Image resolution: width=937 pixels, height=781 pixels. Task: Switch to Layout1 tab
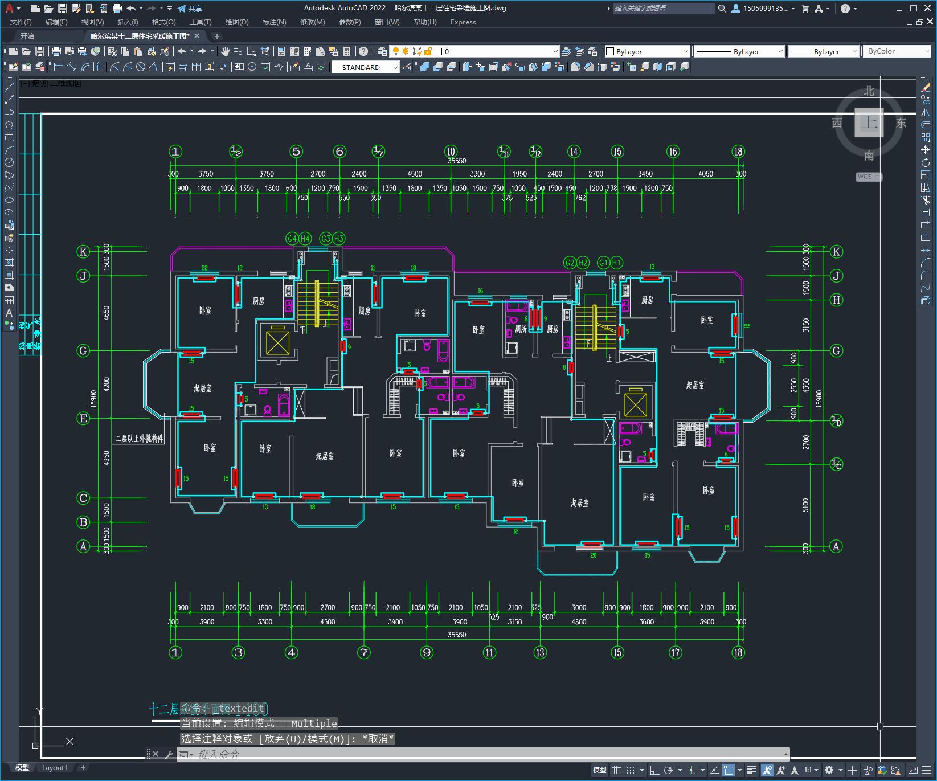click(x=54, y=768)
